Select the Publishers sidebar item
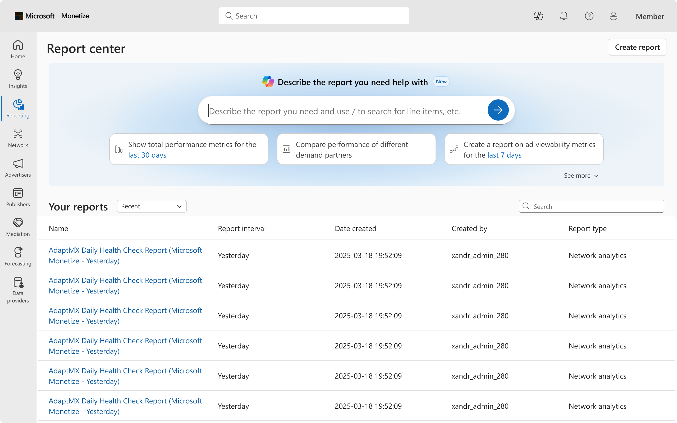 point(18,197)
